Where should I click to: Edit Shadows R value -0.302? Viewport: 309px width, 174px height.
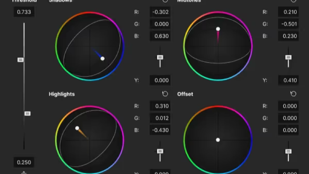click(x=160, y=12)
